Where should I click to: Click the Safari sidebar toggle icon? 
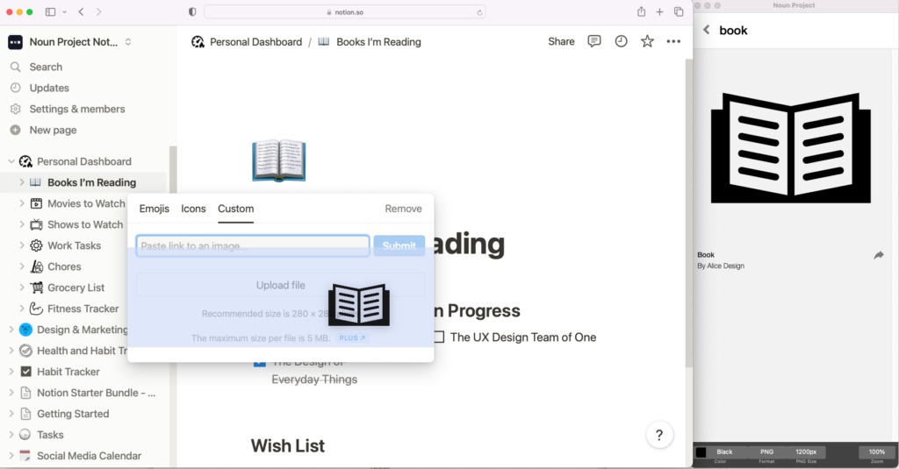(50, 12)
